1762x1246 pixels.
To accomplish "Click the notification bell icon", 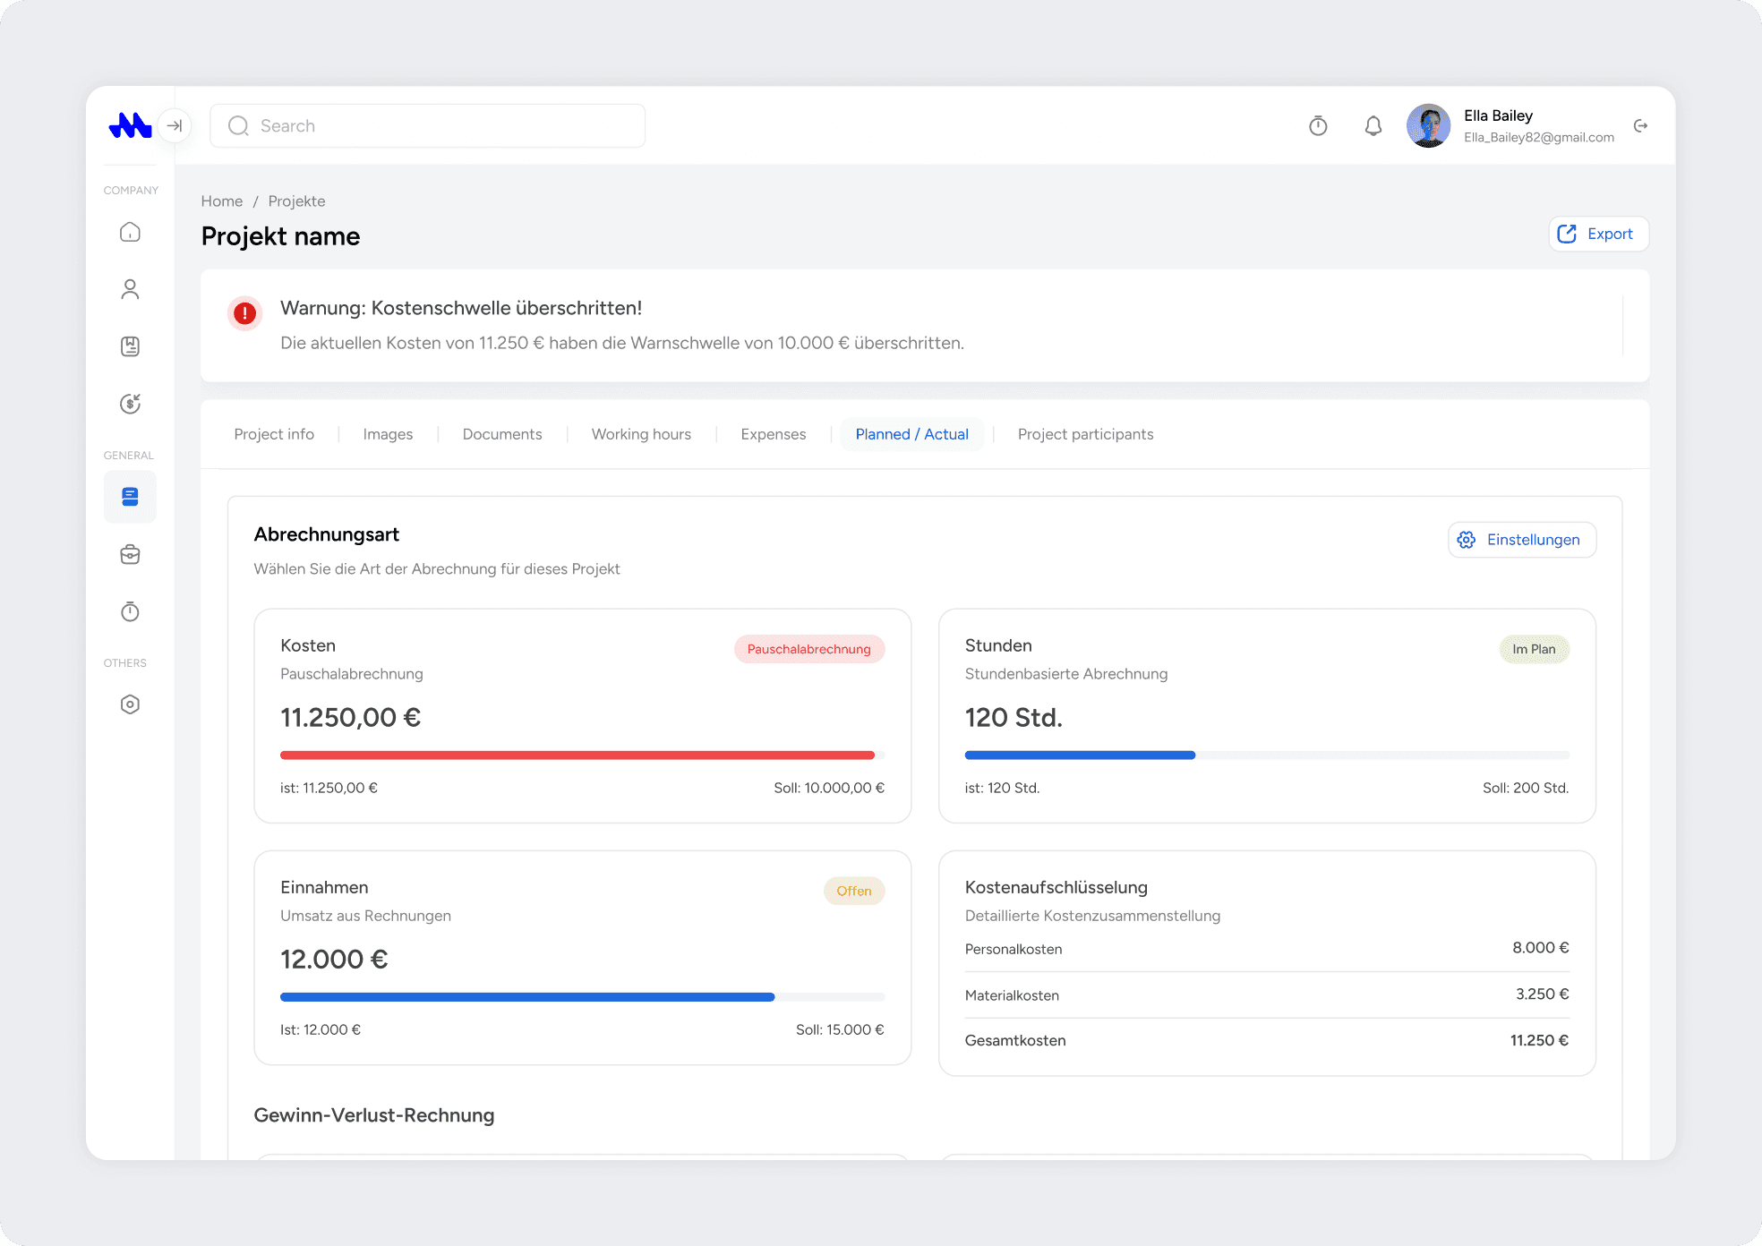I will pos(1373,126).
